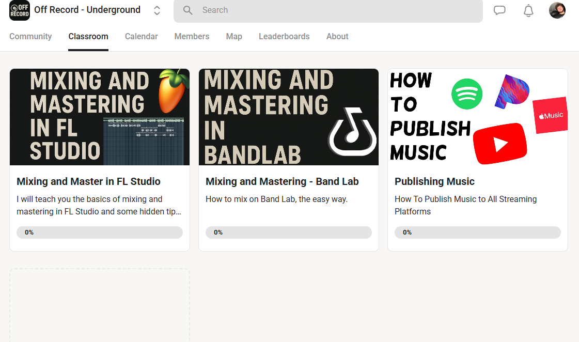Click the empty dashed course placeholder

[x=100, y=305]
